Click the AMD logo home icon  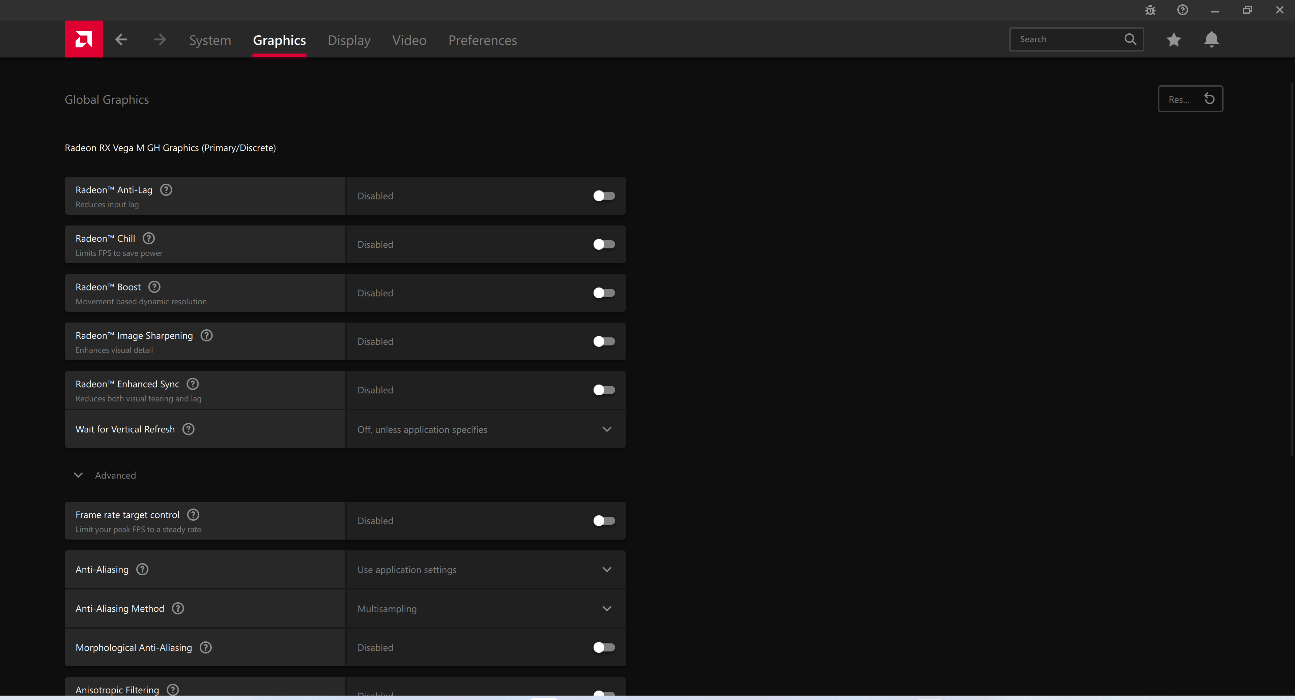point(83,39)
